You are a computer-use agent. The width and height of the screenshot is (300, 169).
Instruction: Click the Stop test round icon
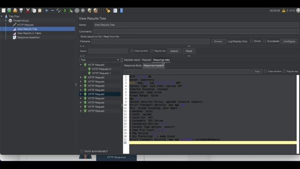[77, 10]
